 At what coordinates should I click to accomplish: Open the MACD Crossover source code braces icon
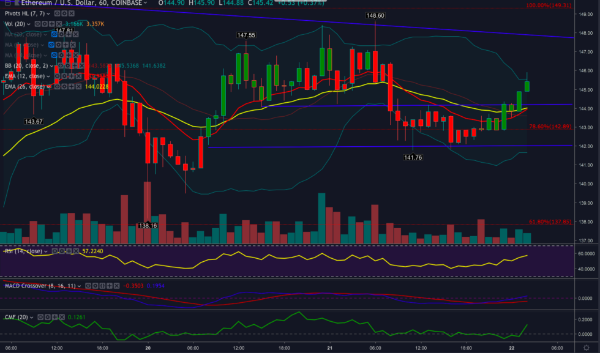[102, 286]
